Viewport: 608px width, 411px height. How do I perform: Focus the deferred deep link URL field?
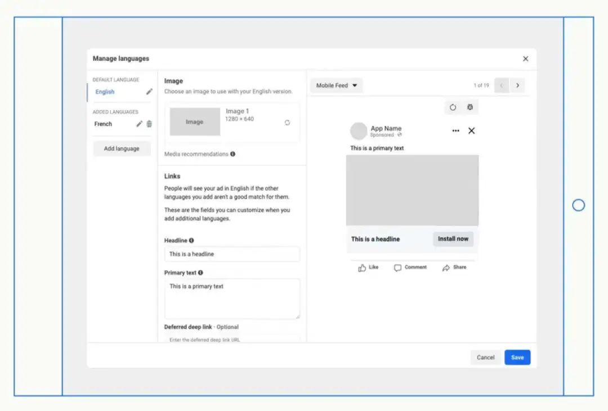(x=232, y=340)
